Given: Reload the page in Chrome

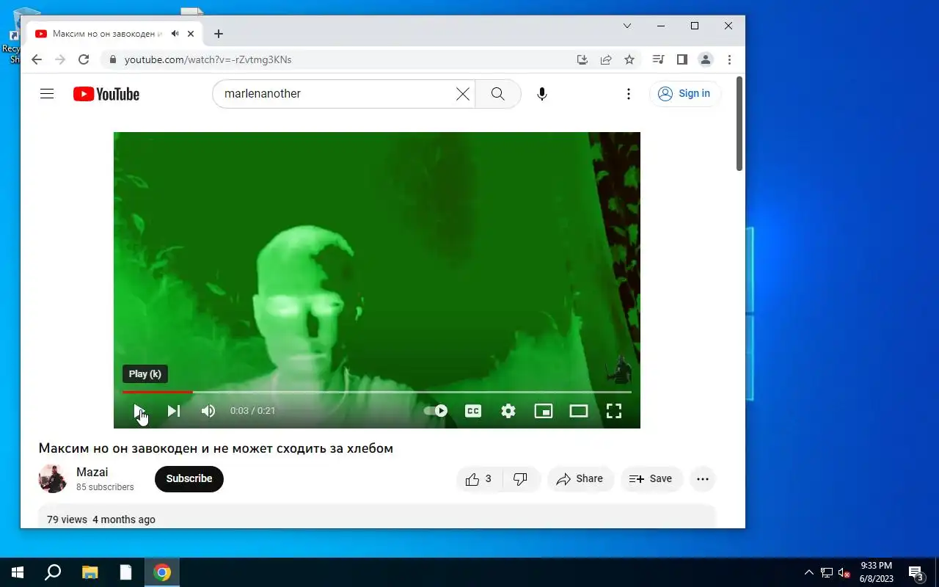Looking at the screenshot, I should click(x=84, y=59).
